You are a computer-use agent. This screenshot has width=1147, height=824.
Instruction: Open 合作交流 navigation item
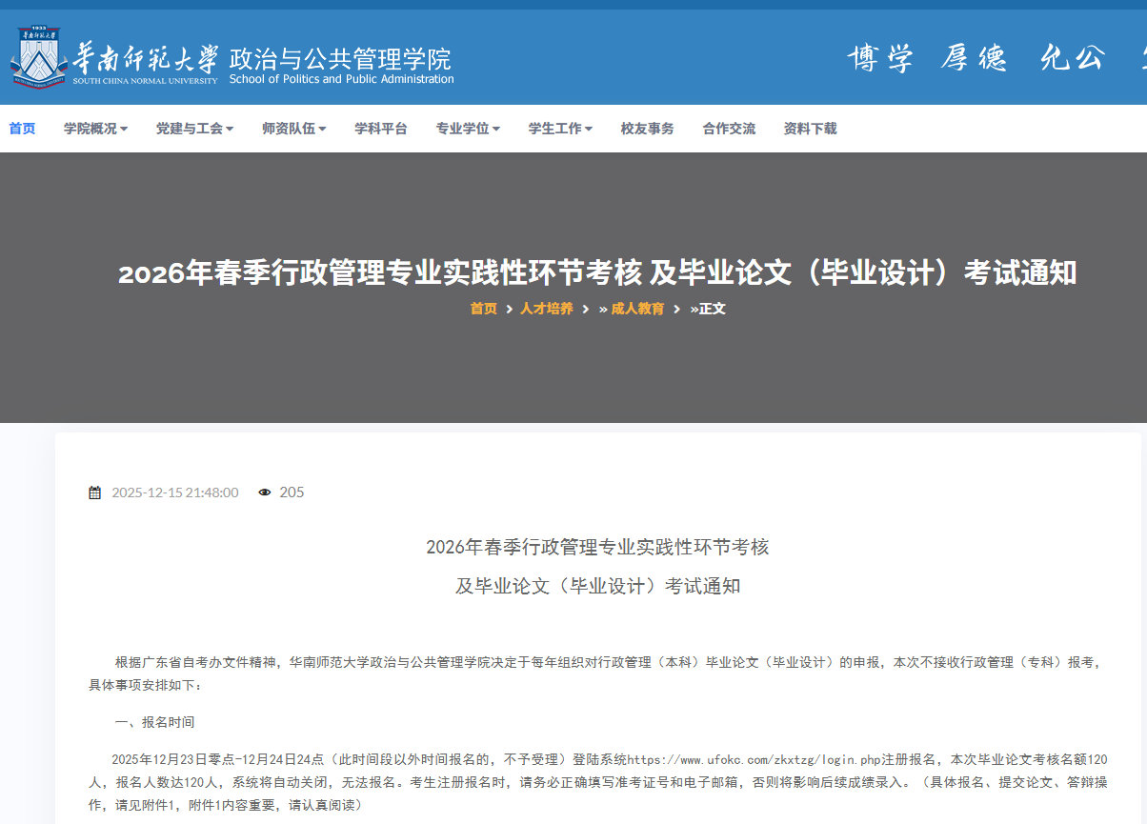[x=729, y=129]
